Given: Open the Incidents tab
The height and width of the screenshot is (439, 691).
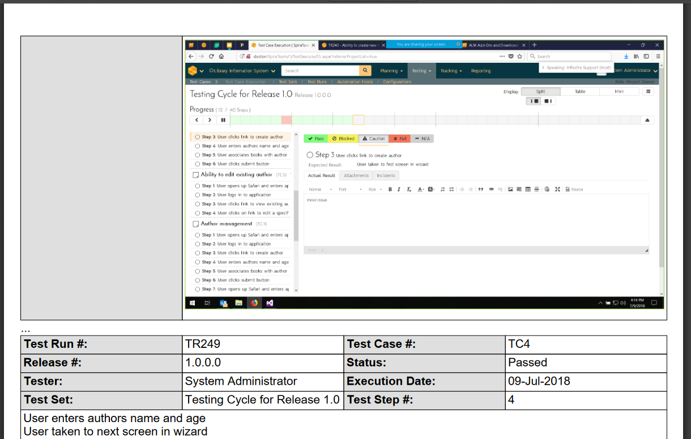Looking at the screenshot, I should tap(386, 175).
